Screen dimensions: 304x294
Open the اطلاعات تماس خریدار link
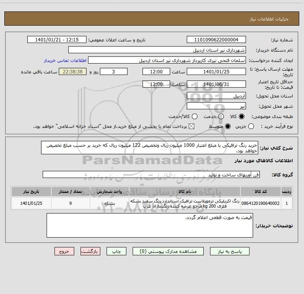pos(65,60)
